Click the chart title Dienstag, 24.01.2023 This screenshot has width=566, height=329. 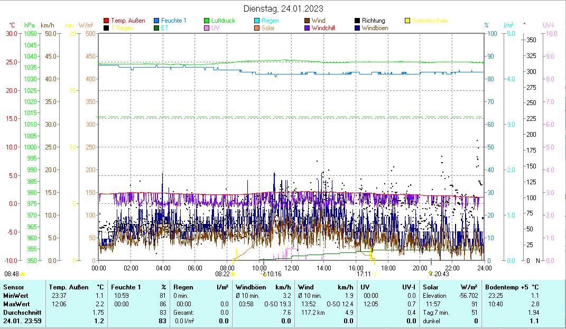283,8
